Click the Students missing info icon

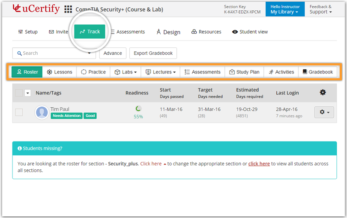(20, 148)
